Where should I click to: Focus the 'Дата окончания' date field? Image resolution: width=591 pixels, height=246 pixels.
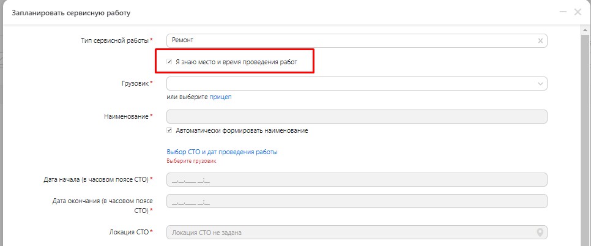point(356,201)
